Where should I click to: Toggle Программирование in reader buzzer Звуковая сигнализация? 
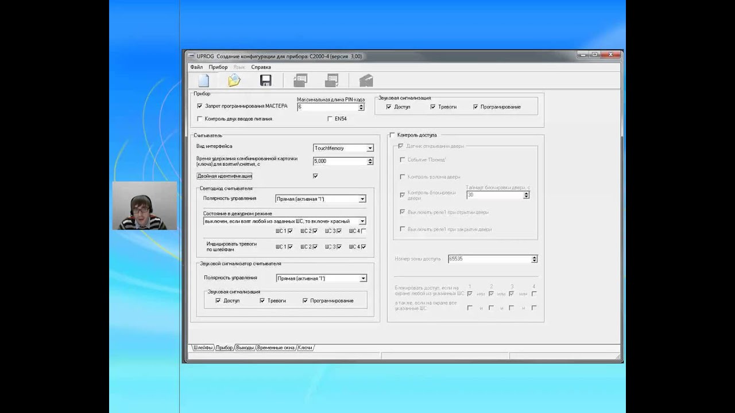(x=305, y=301)
